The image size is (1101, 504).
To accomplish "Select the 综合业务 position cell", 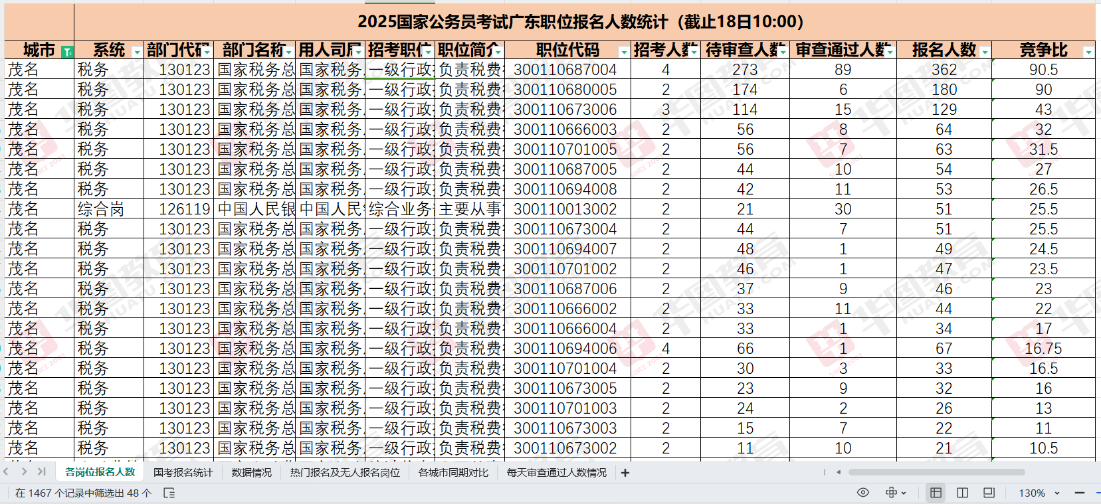I will click(x=401, y=209).
